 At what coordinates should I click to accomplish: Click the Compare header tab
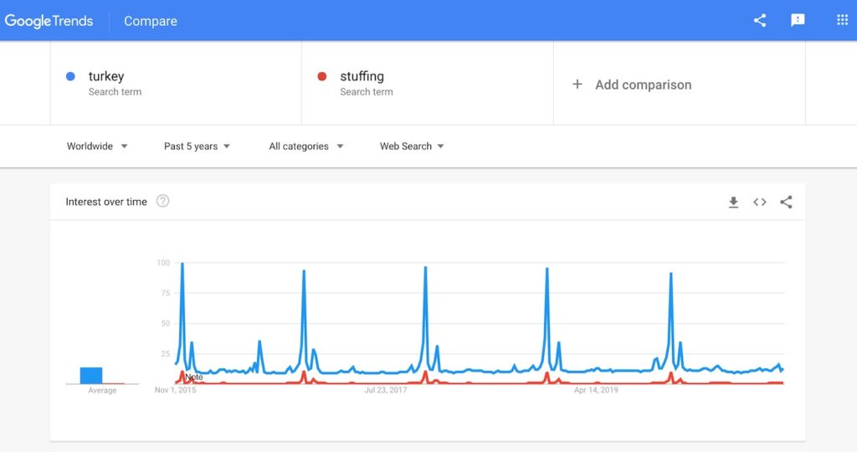coord(151,21)
